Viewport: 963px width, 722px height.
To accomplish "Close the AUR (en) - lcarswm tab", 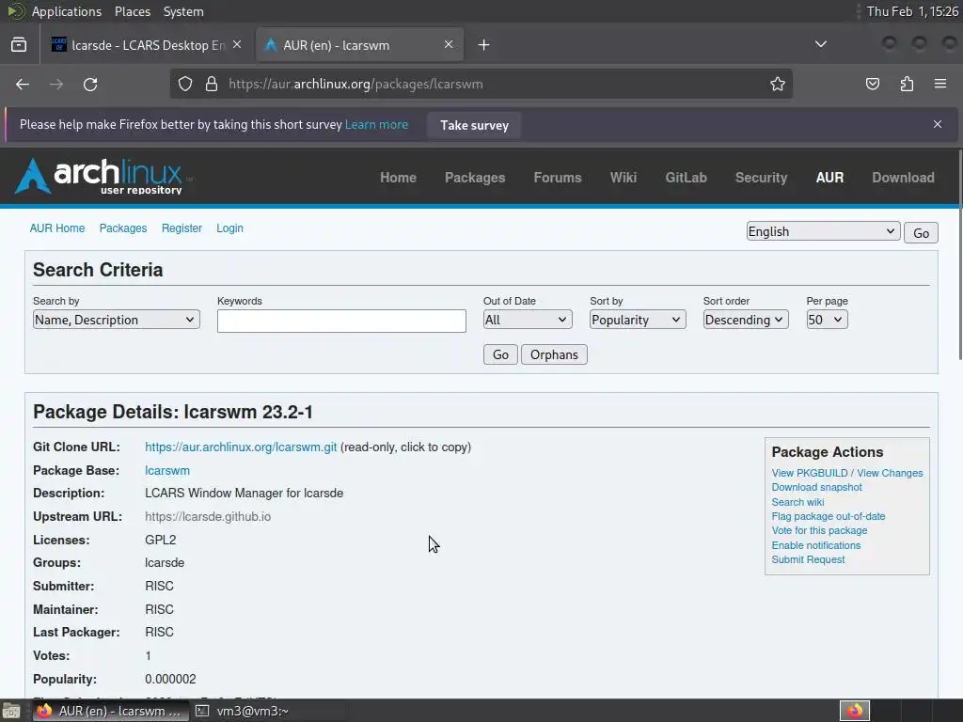I will click(449, 45).
